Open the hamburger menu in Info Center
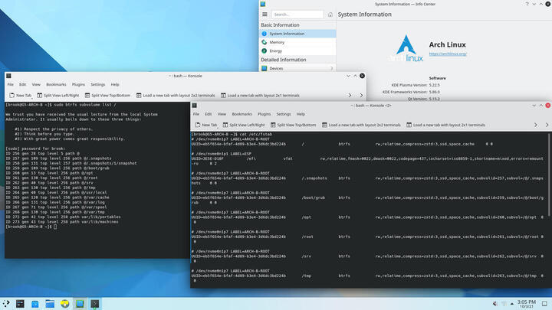 coord(264,15)
